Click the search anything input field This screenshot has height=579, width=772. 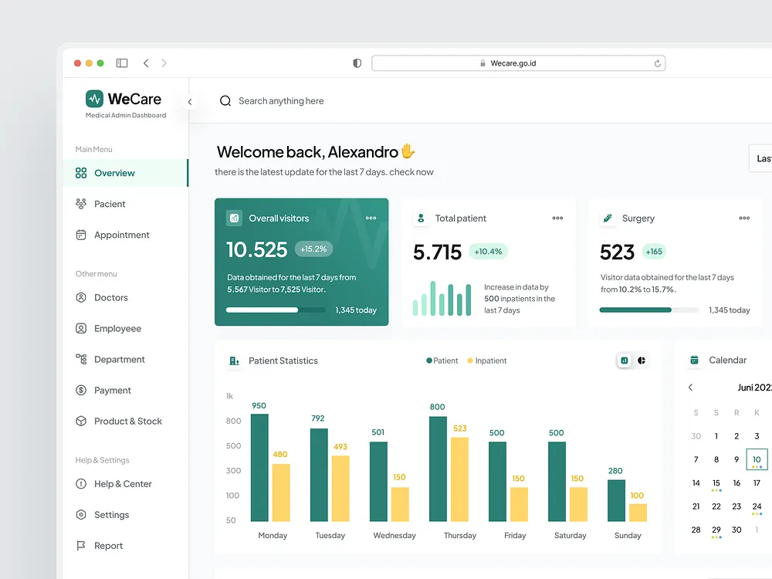pyautogui.click(x=282, y=100)
